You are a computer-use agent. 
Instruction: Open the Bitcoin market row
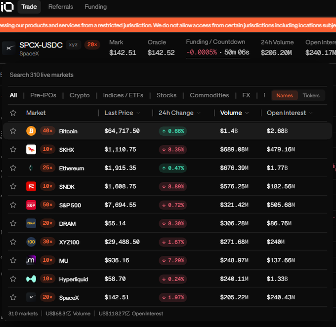(x=168, y=131)
